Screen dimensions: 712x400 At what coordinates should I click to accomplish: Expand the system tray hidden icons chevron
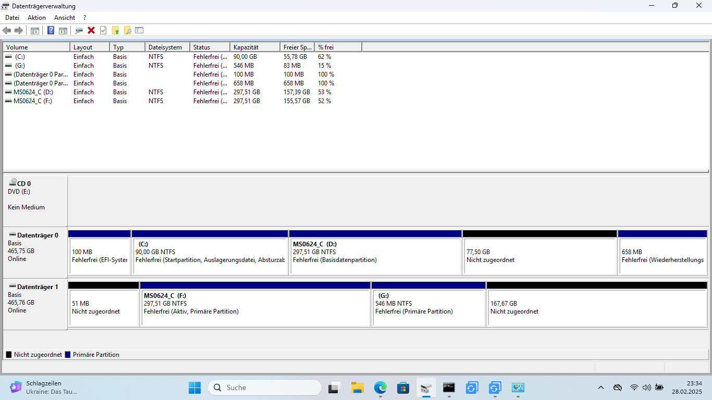(601, 387)
